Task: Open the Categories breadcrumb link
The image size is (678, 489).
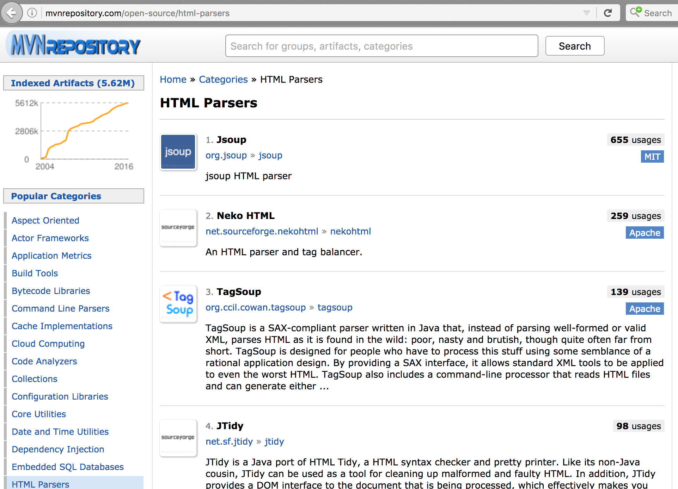Action: (x=223, y=80)
